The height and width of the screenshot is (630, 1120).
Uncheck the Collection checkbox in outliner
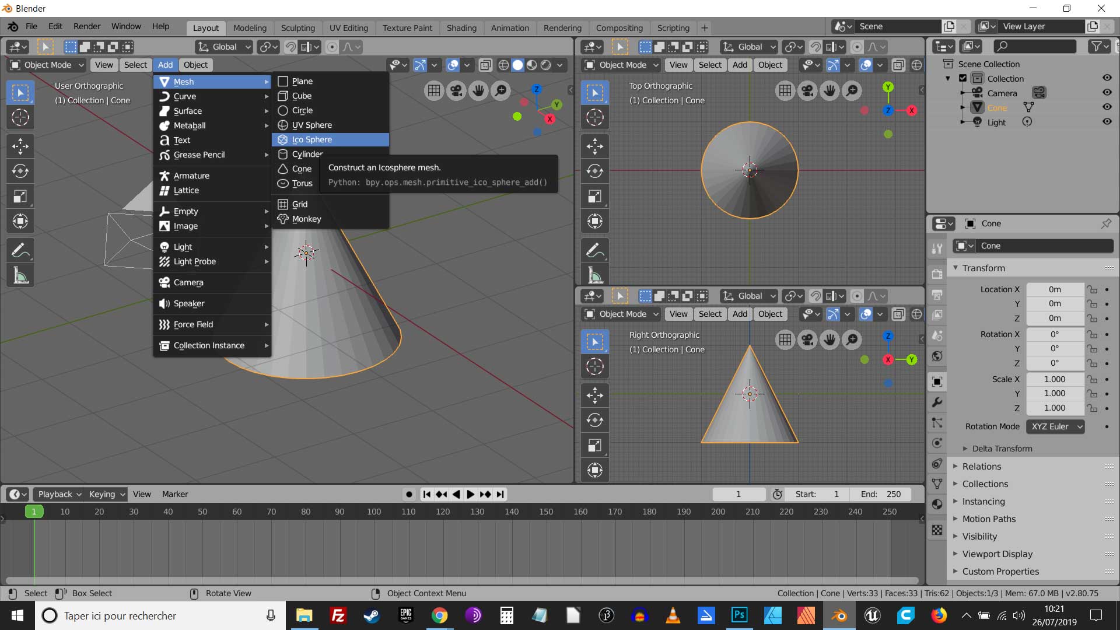pos(963,78)
